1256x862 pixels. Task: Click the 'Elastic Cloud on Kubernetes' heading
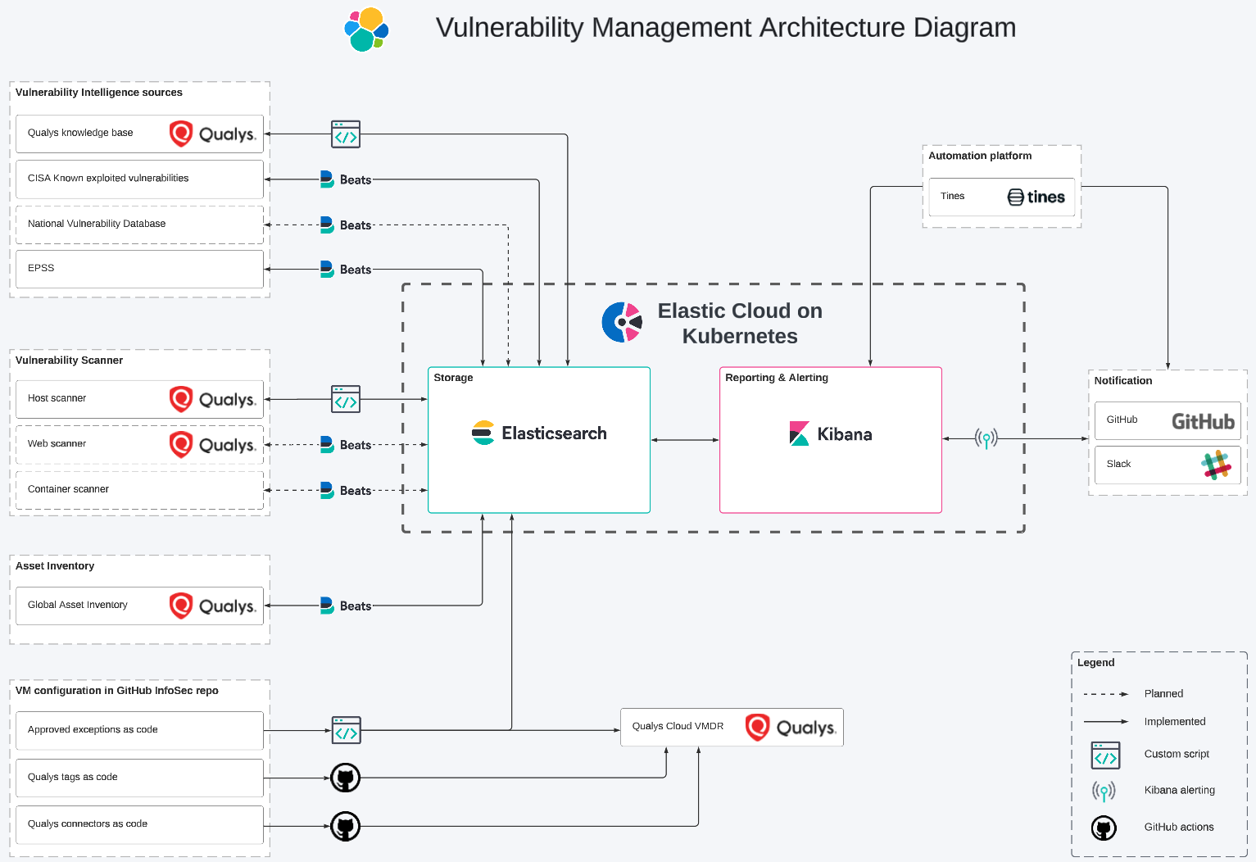(740, 323)
